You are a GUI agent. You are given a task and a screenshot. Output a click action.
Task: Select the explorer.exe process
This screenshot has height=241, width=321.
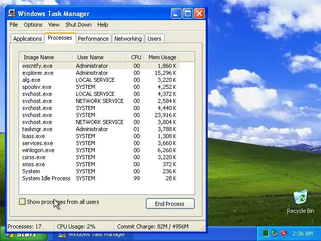(99, 73)
